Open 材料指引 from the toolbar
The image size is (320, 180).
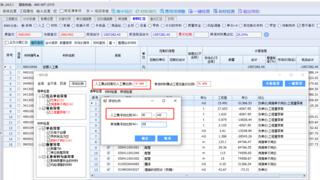click(138, 11)
